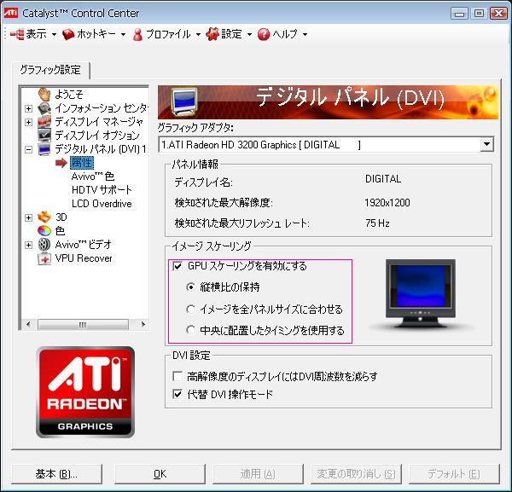Click tree scrollbar left arrow
Screen dimensions: 512x492
tap(28, 324)
